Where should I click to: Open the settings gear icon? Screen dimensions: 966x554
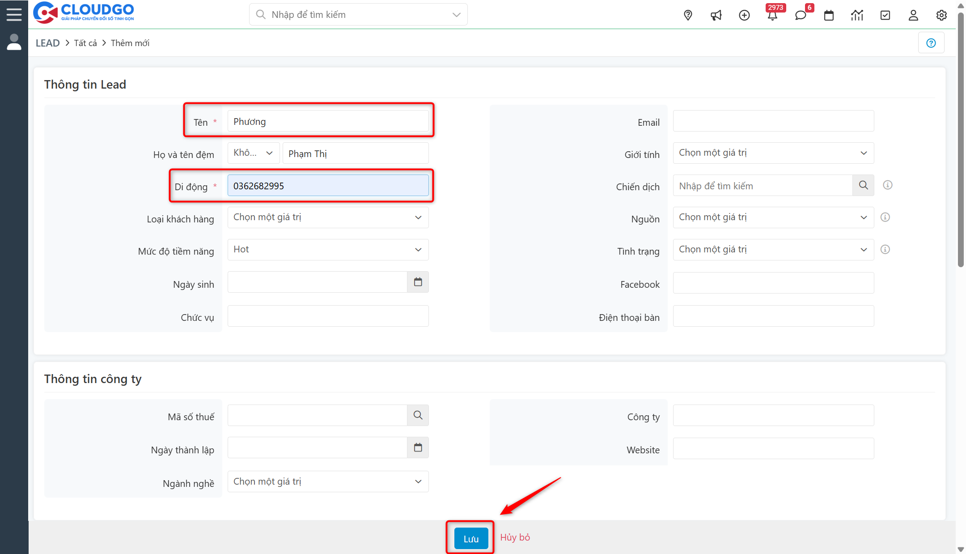941,15
